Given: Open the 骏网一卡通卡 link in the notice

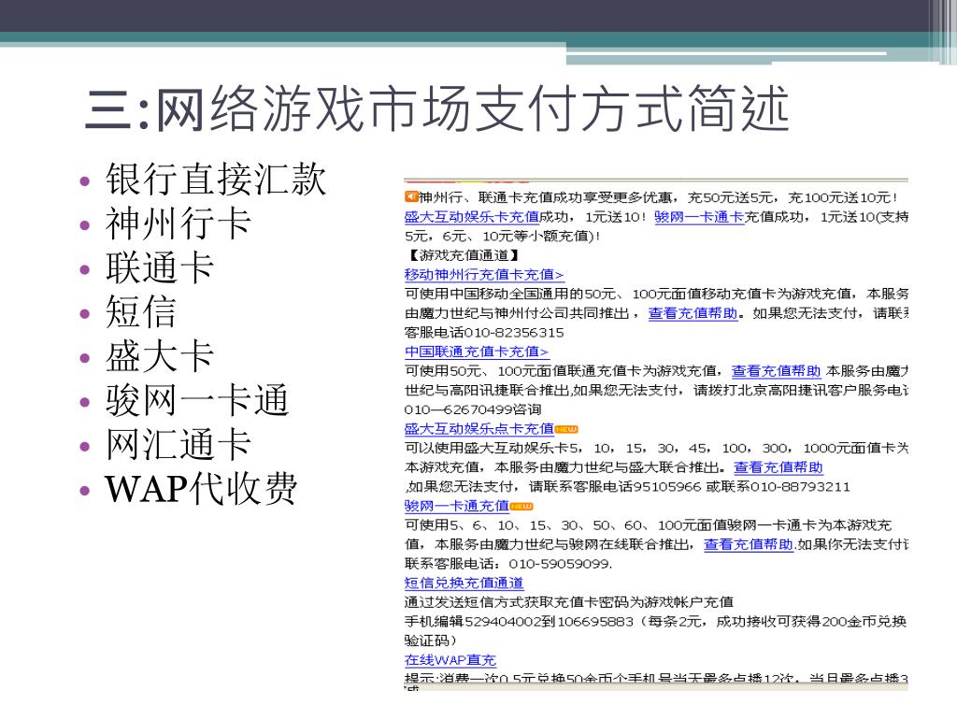Looking at the screenshot, I should (x=699, y=217).
